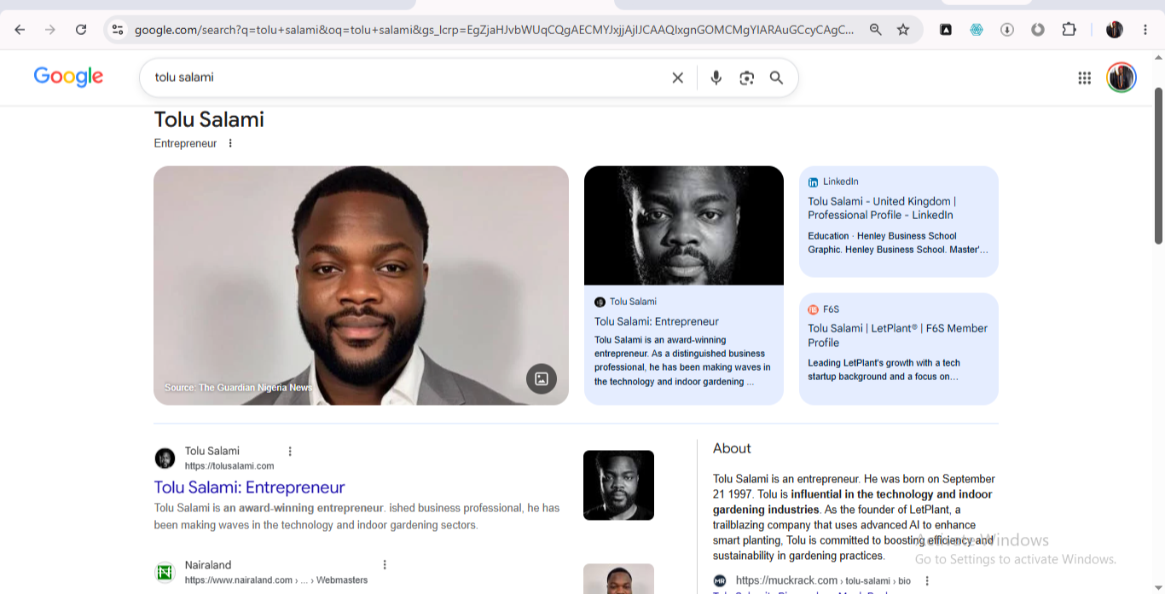Viewport: 1165px width, 594px height.
Task: Start a voice search with microphone
Action: pyautogui.click(x=716, y=78)
